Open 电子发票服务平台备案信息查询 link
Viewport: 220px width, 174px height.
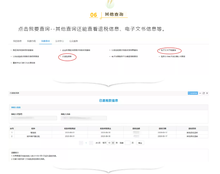pos(125,56)
